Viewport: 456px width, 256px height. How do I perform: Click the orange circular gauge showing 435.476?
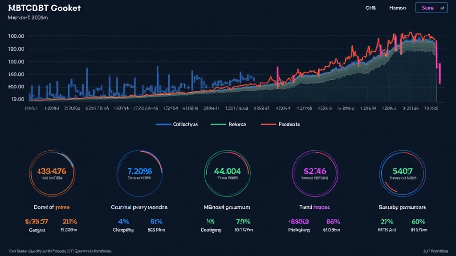click(x=53, y=173)
